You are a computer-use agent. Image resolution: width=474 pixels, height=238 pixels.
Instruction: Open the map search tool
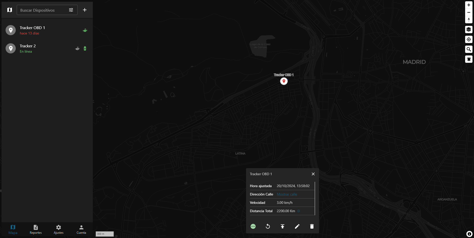click(469, 49)
